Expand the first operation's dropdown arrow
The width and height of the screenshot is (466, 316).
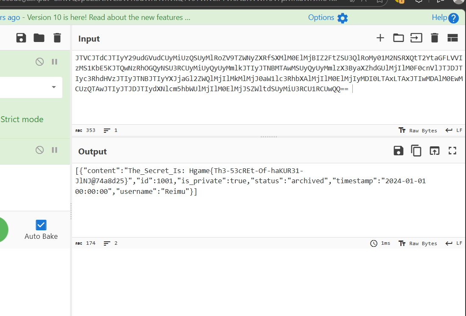54,87
